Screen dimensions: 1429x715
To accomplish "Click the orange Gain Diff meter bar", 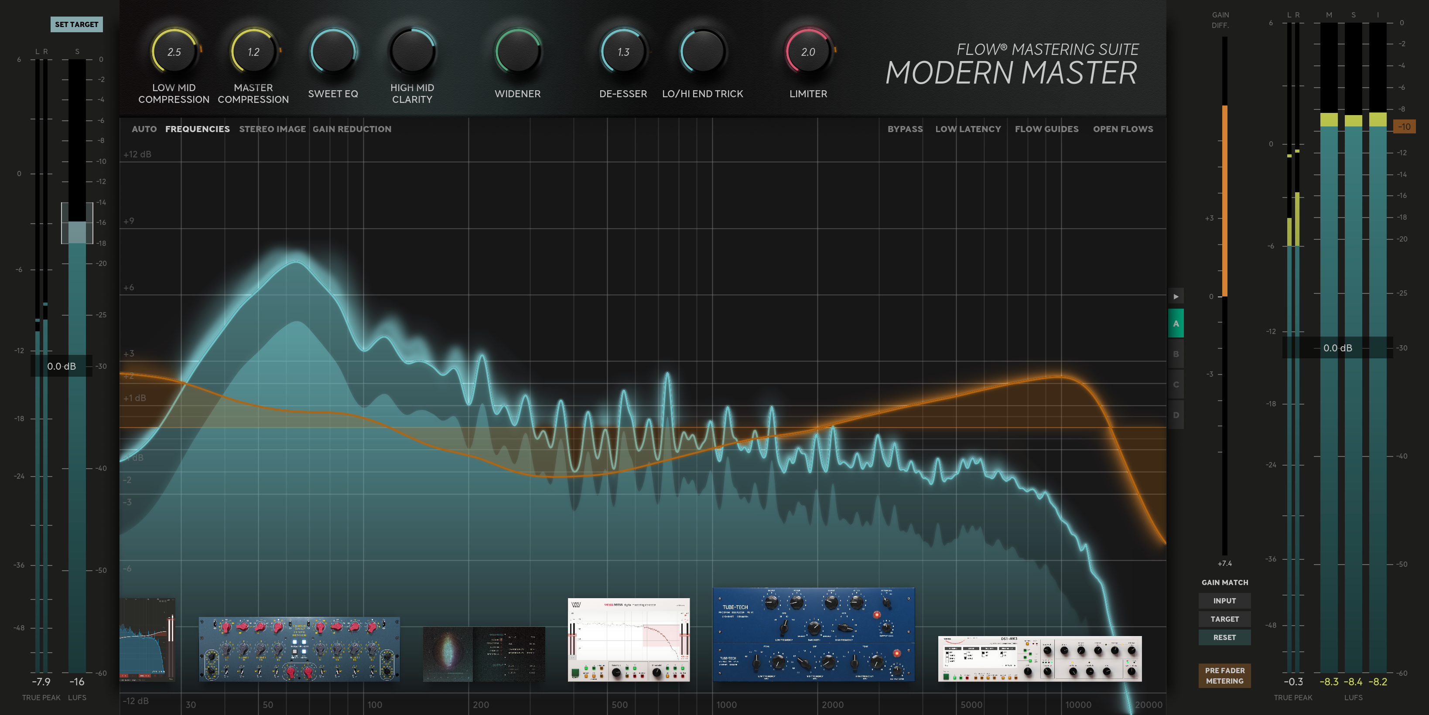I will (x=1224, y=201).
